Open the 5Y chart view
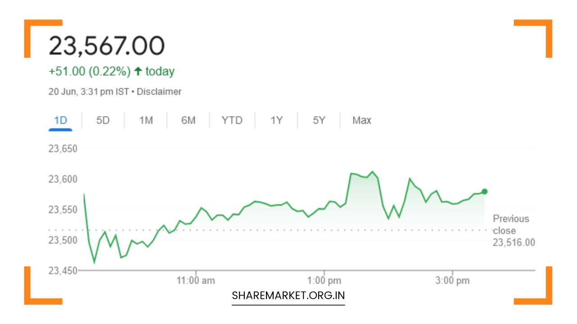 (x=318, y=120)
